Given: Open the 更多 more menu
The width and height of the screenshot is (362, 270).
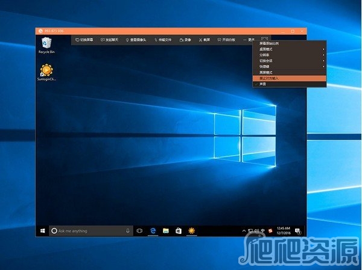Looking at the screenshot, I should pyautogui.click(x=250, y=40).
